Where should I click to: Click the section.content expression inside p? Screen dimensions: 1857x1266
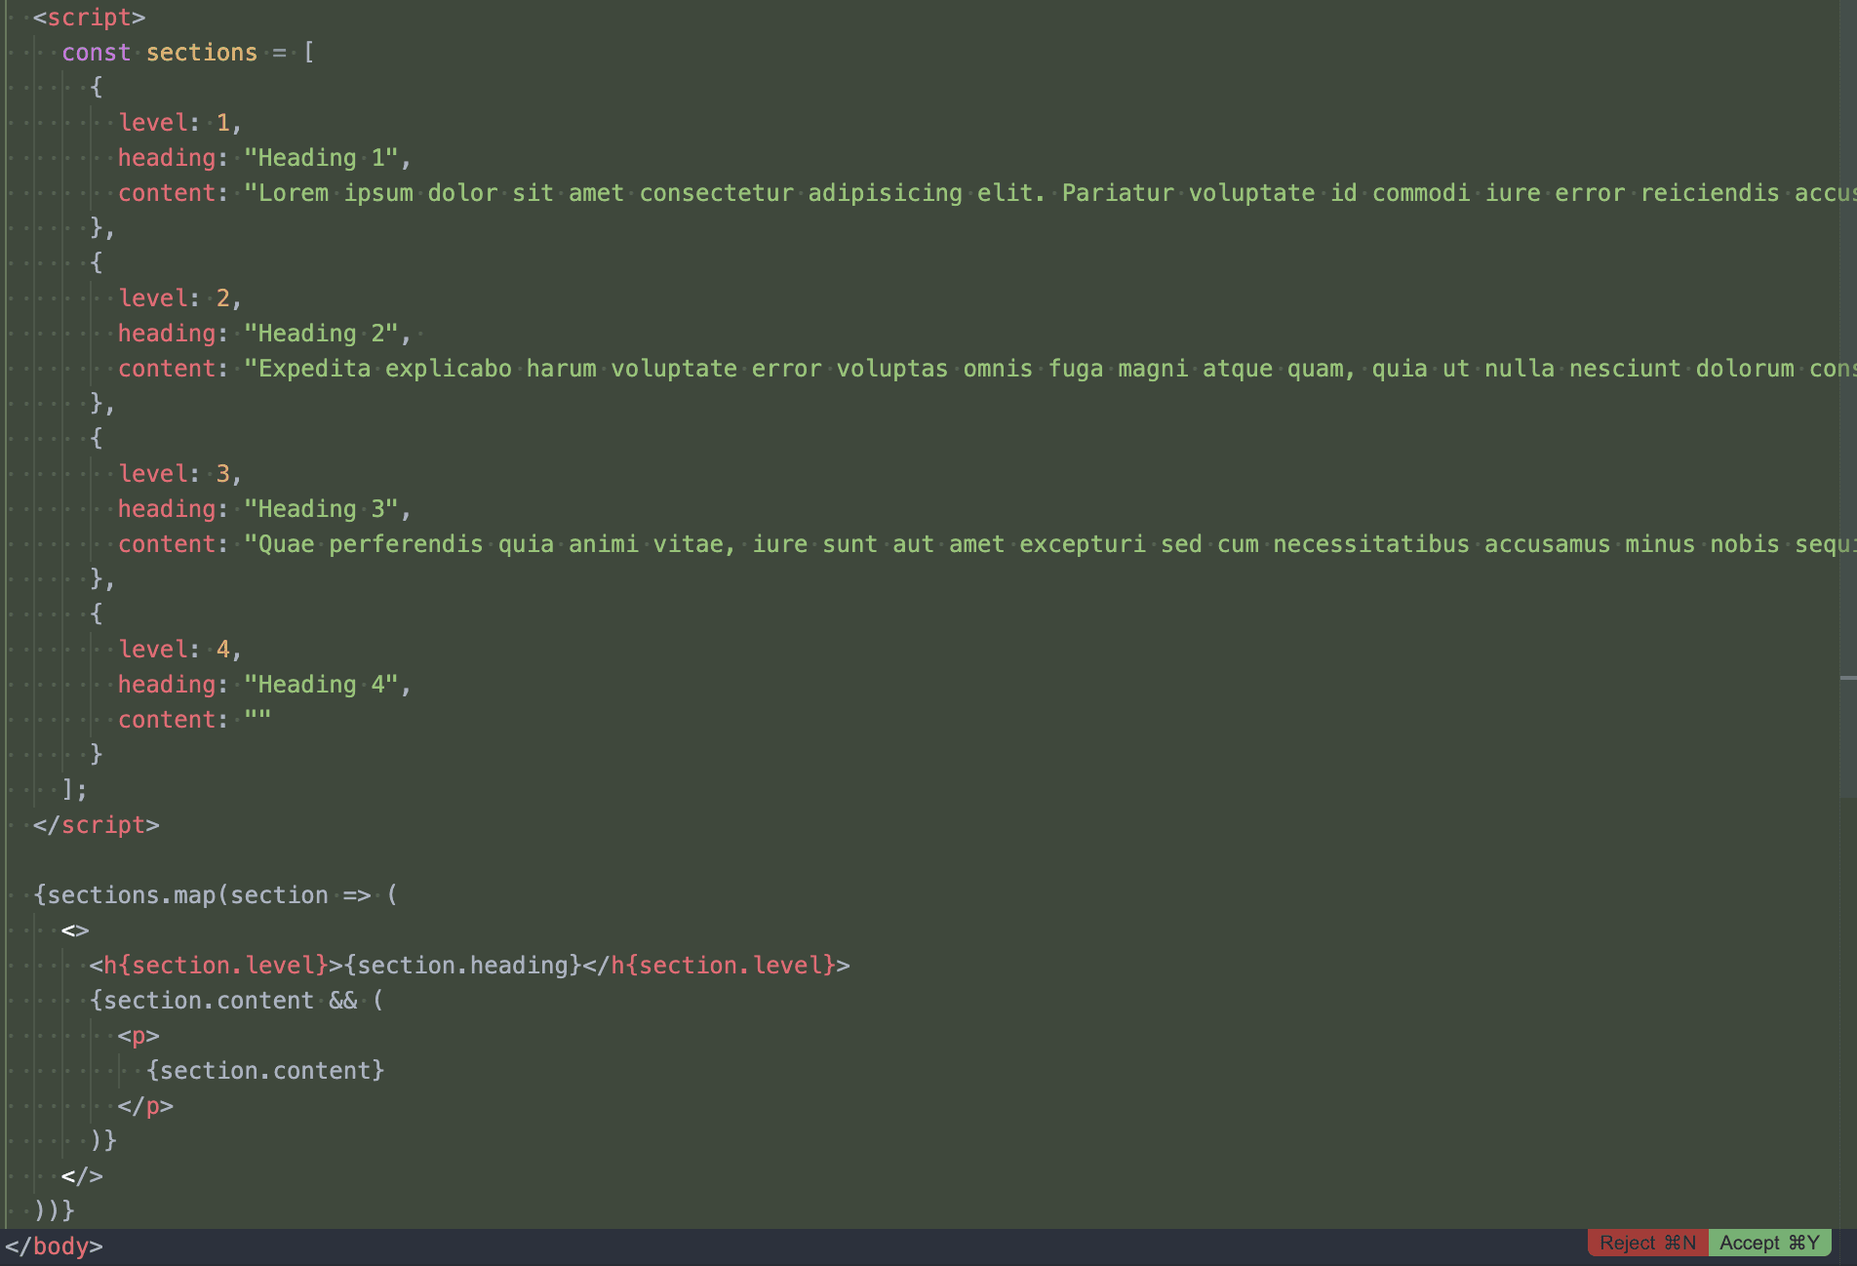[267, 1070]
